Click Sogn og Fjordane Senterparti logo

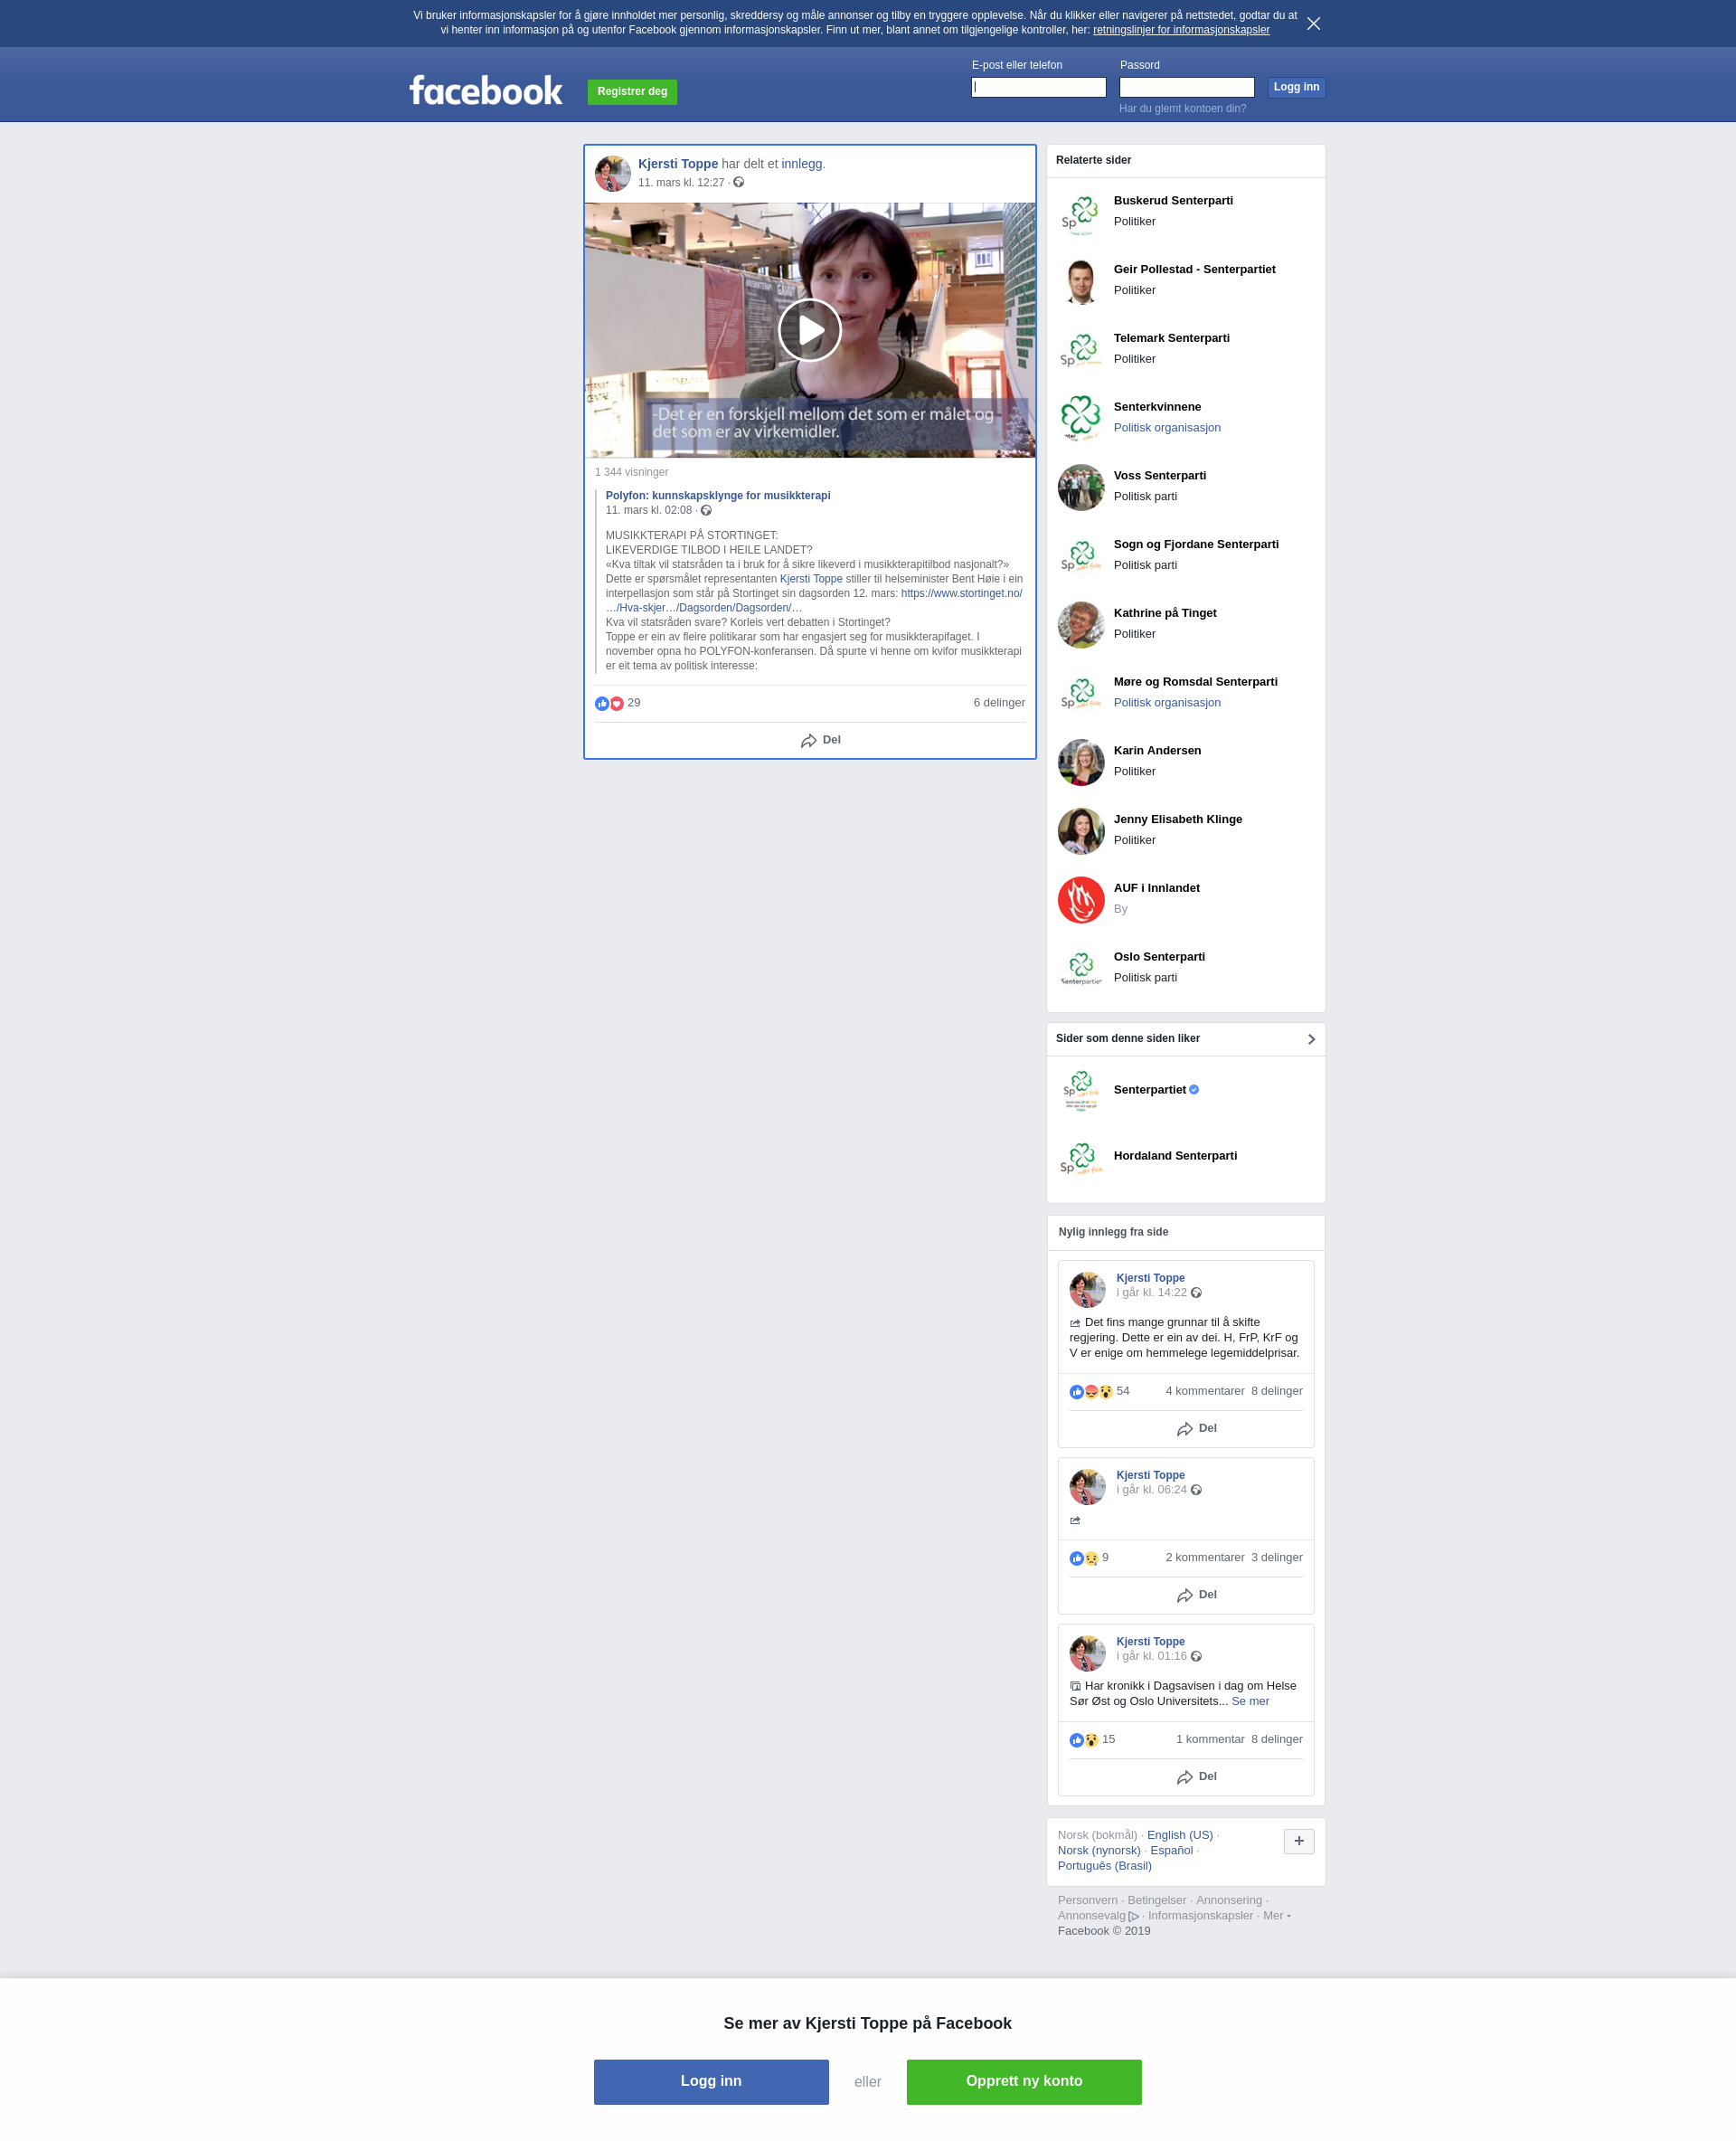click(1081, 557)
